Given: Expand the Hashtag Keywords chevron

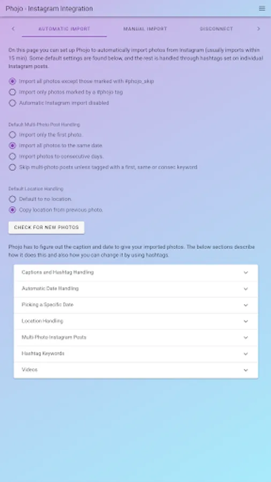Looking at the screenshot, I should pyautogui.click(x=246, y=354).
